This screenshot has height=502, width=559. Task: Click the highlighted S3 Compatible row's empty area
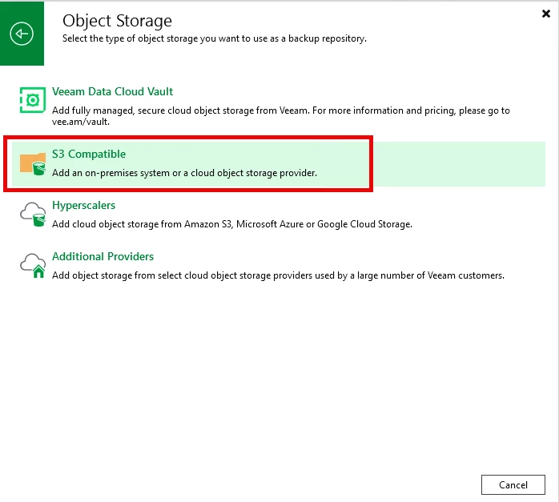(x=456, y=164)
